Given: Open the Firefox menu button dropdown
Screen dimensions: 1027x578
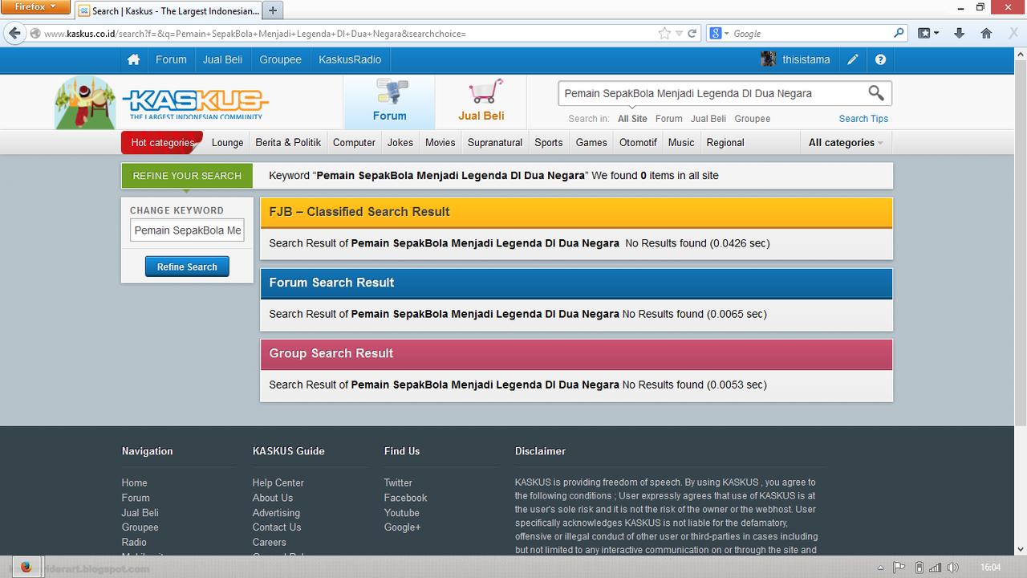Looking at the screenshot, I should click(36, 7).
